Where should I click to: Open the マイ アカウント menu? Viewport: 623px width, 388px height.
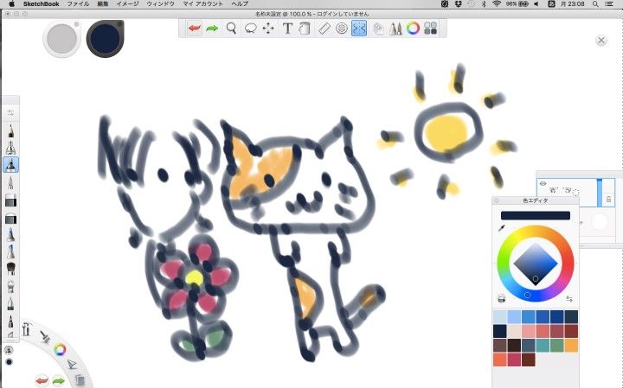tap(203, 4)
